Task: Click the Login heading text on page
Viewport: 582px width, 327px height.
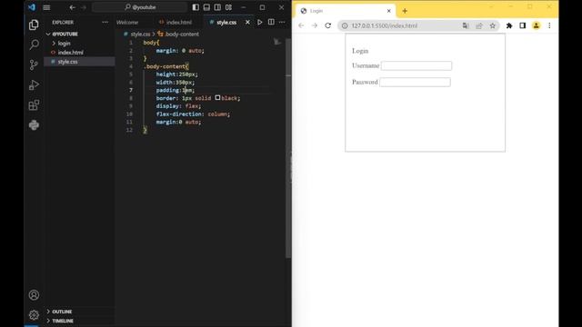Action: (360, 51)
